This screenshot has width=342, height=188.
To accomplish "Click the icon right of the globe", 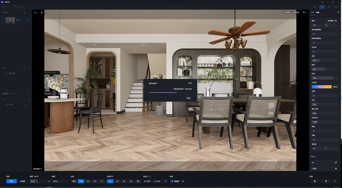I will pyautogui.click(x=46, y=12).
